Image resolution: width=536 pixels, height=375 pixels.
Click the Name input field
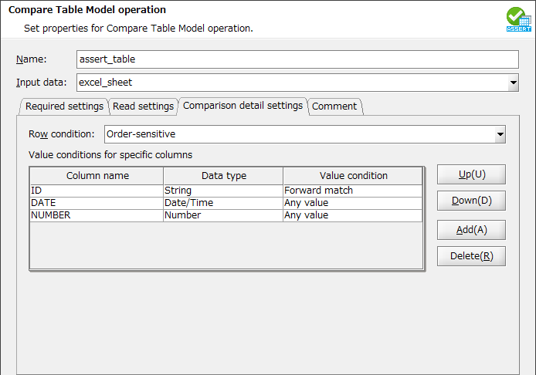coord(297,59)
